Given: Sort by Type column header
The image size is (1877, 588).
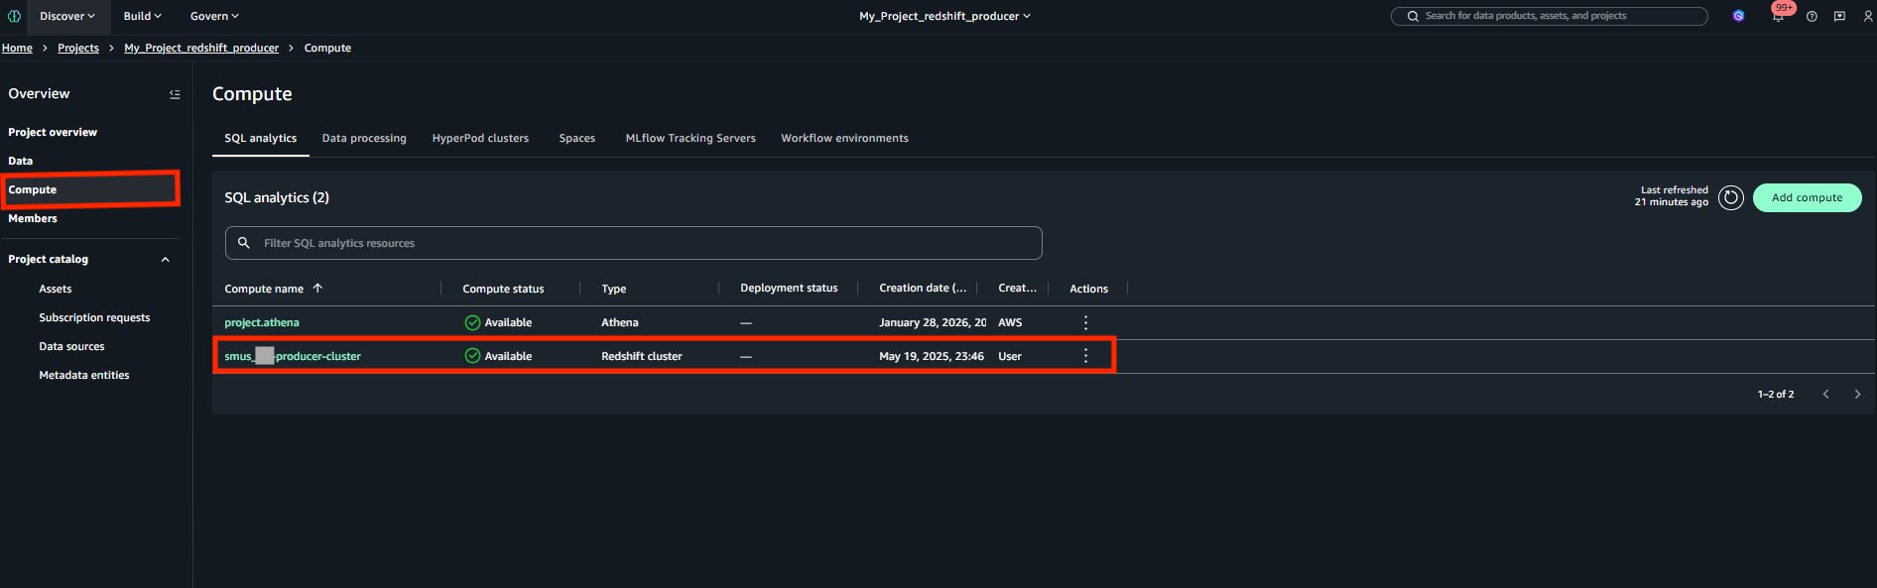Looking at the screenshot, I should click(614, 289).
